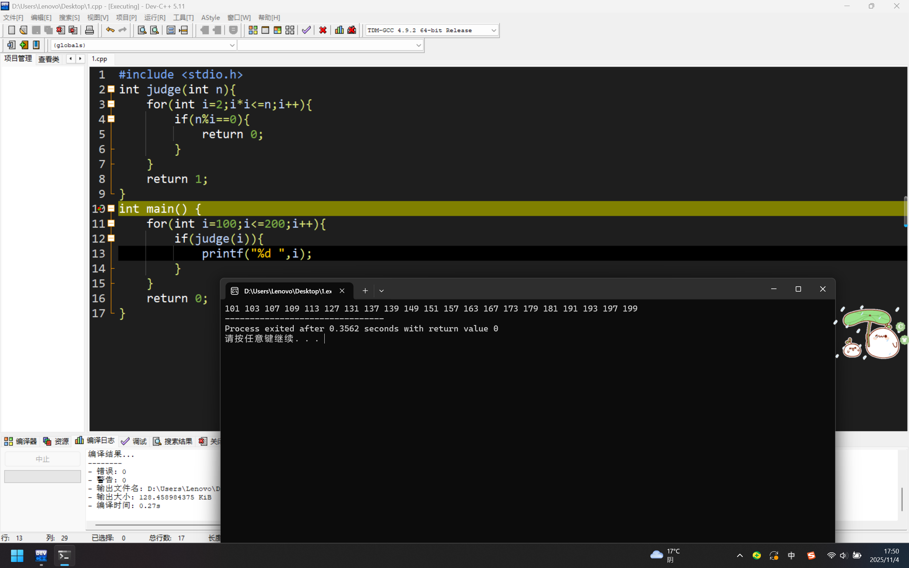Switch to the 调试 bottom tab
909x568 pixels.
[134, 441]
